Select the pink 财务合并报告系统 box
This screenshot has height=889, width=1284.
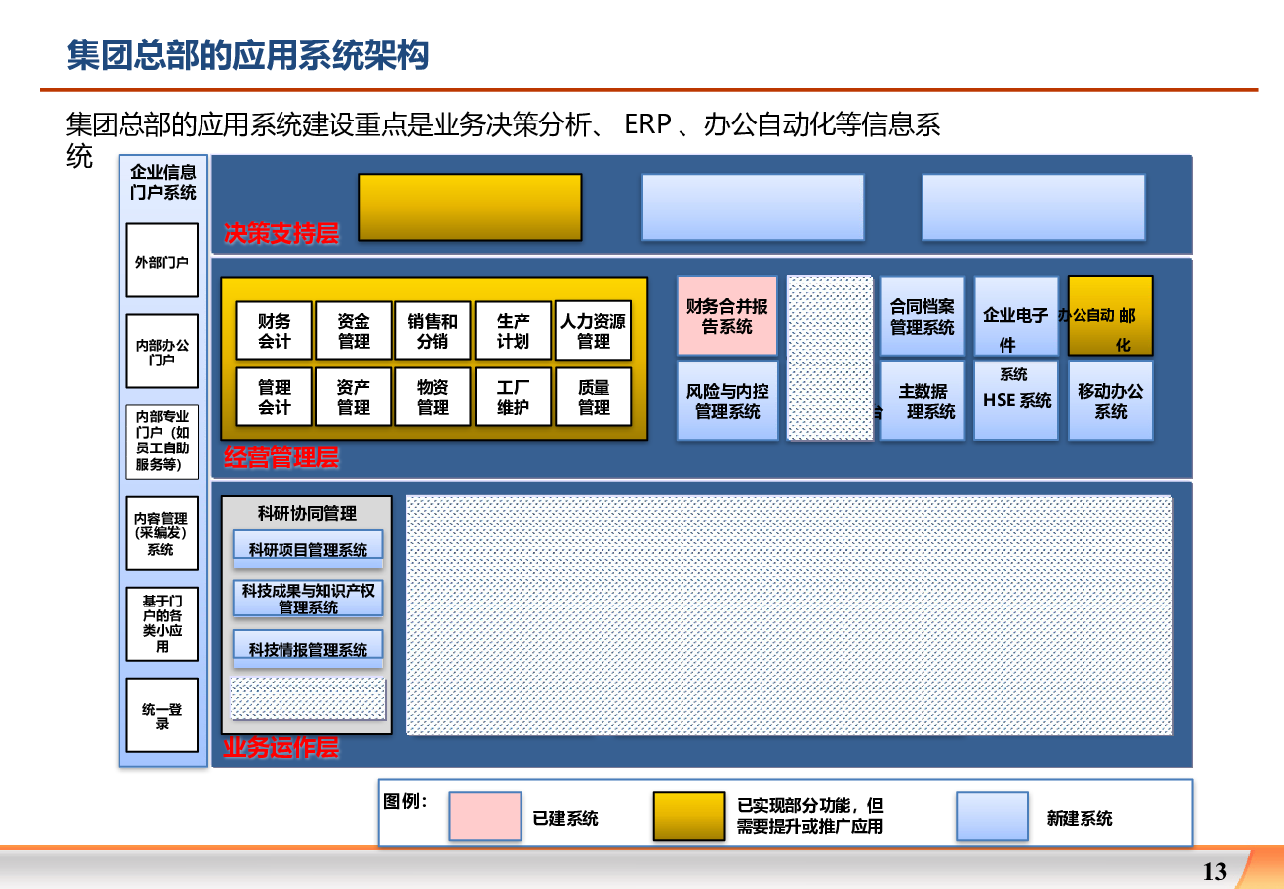pyautogui.click(x=727, y=316)
